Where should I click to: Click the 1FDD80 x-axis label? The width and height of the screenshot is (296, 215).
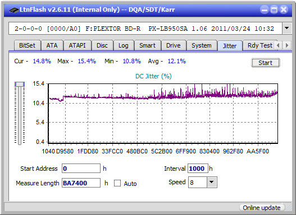tap(88, 151)
